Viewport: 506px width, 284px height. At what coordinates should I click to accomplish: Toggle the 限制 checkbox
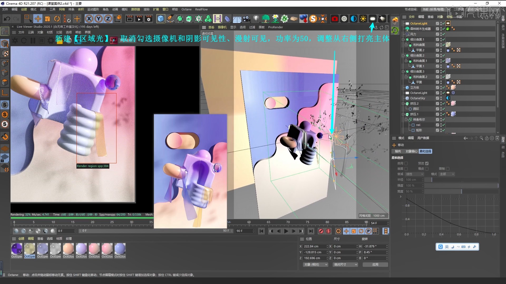coord(447,169)
